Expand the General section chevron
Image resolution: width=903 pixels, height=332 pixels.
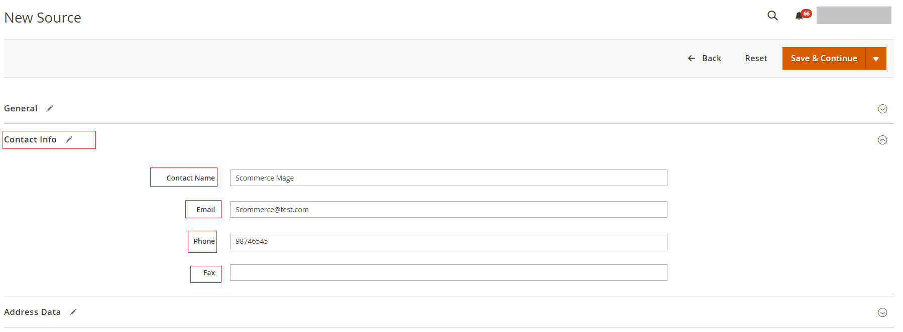tap(882, 109)
